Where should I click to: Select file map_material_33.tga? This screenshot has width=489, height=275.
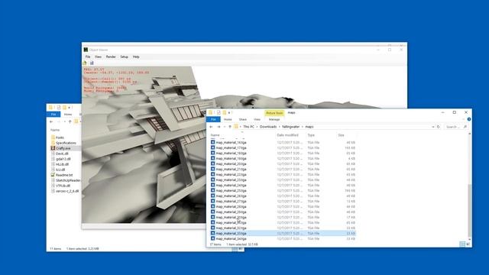click(x=283, y=233)
